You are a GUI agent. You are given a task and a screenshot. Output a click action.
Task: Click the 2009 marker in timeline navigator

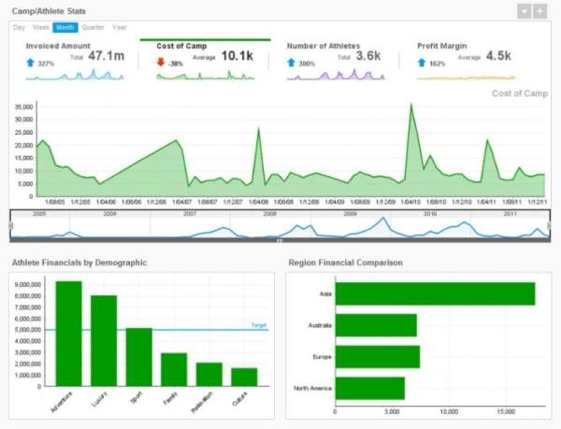click(x=351, y=214)
